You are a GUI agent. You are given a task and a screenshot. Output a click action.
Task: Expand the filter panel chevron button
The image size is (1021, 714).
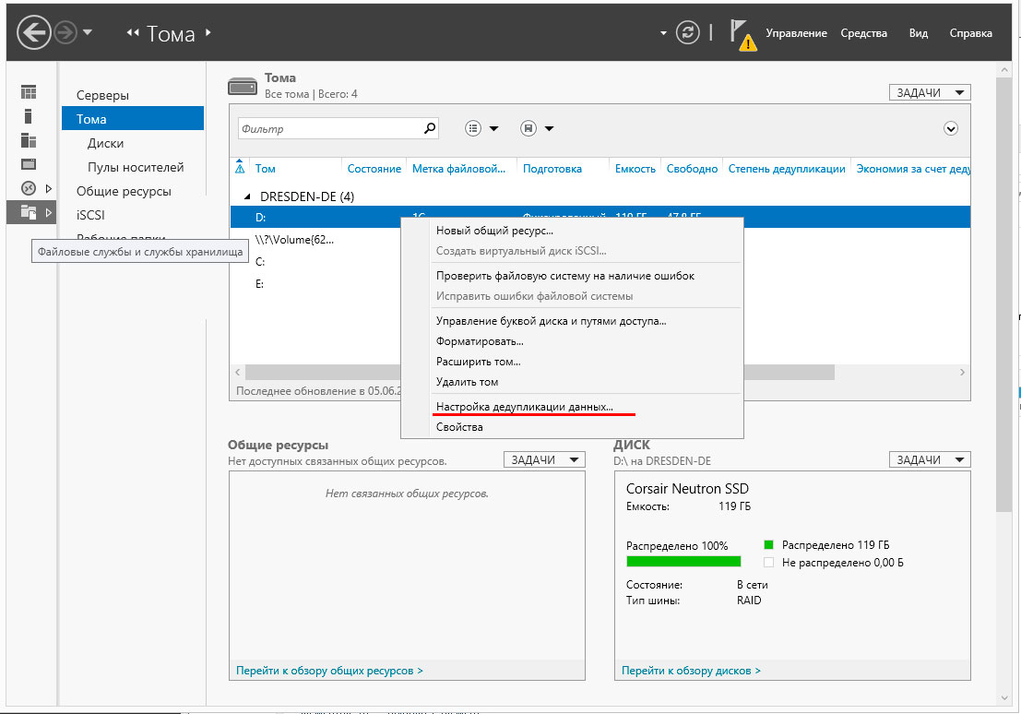[x=951, y=129]
